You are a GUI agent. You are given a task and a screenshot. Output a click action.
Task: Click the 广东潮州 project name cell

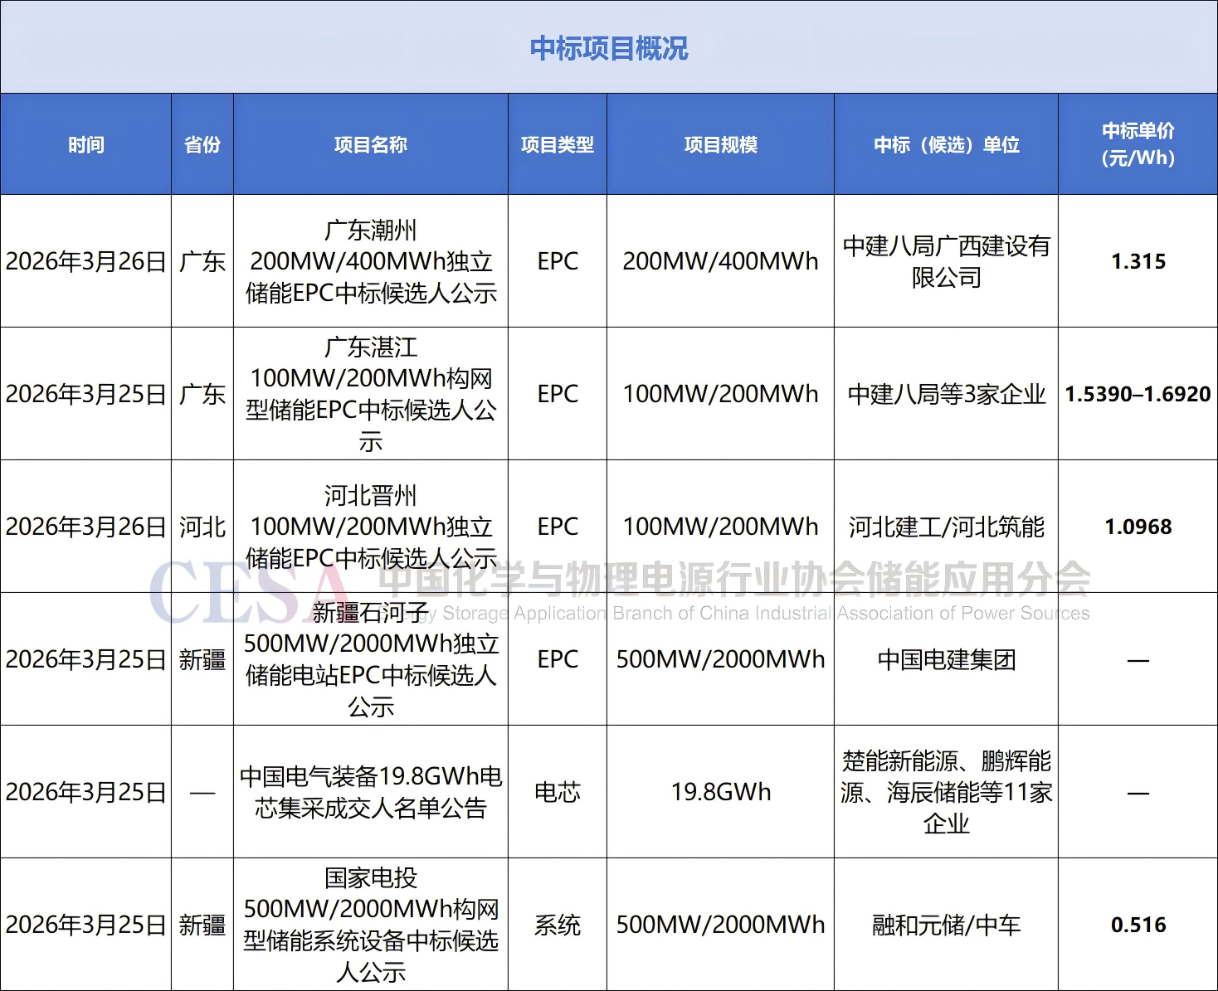[x=370, y=261]
